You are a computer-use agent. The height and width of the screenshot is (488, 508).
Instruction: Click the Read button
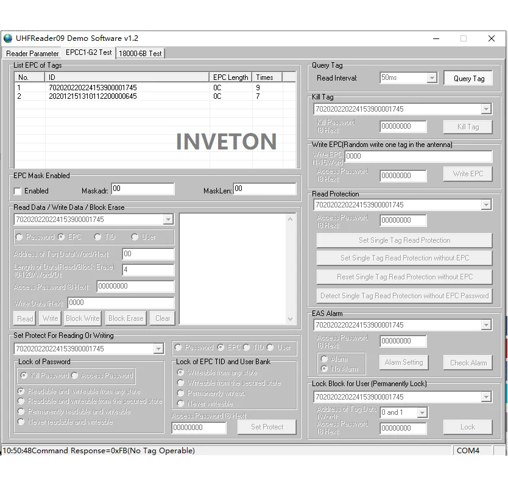tap(25, 318)
